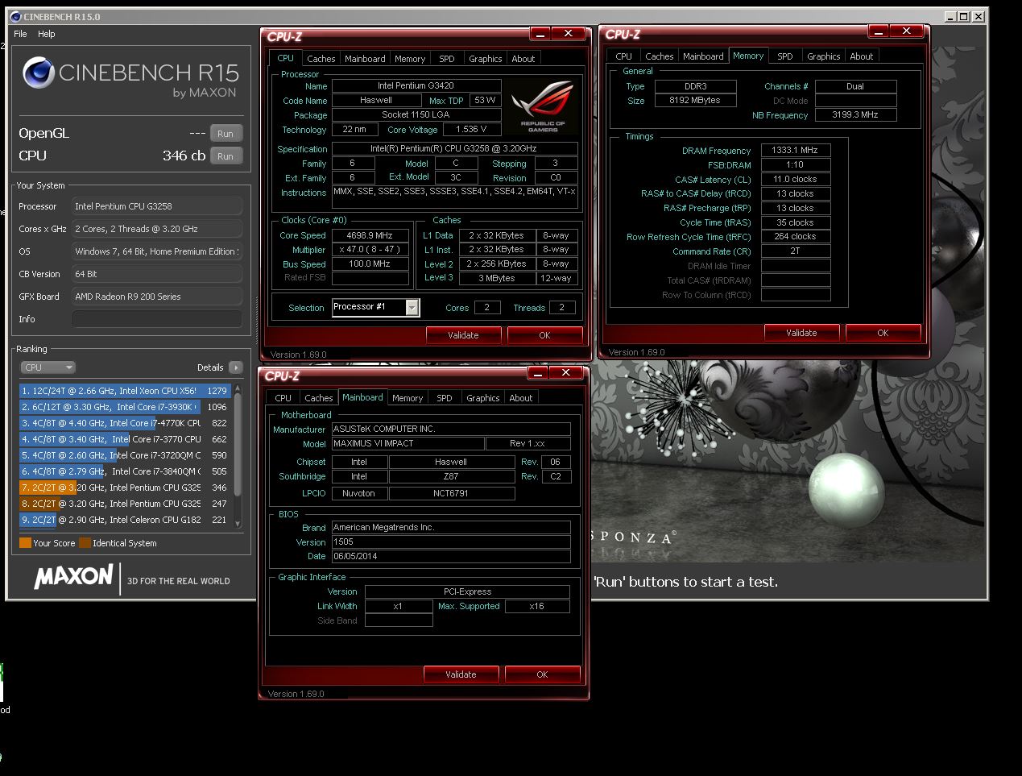
Task: Select ranking entry 12C/24T Intel Xeon X56
Action: (x=125, y=391)
